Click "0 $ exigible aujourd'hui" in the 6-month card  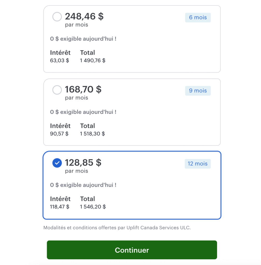83,39
